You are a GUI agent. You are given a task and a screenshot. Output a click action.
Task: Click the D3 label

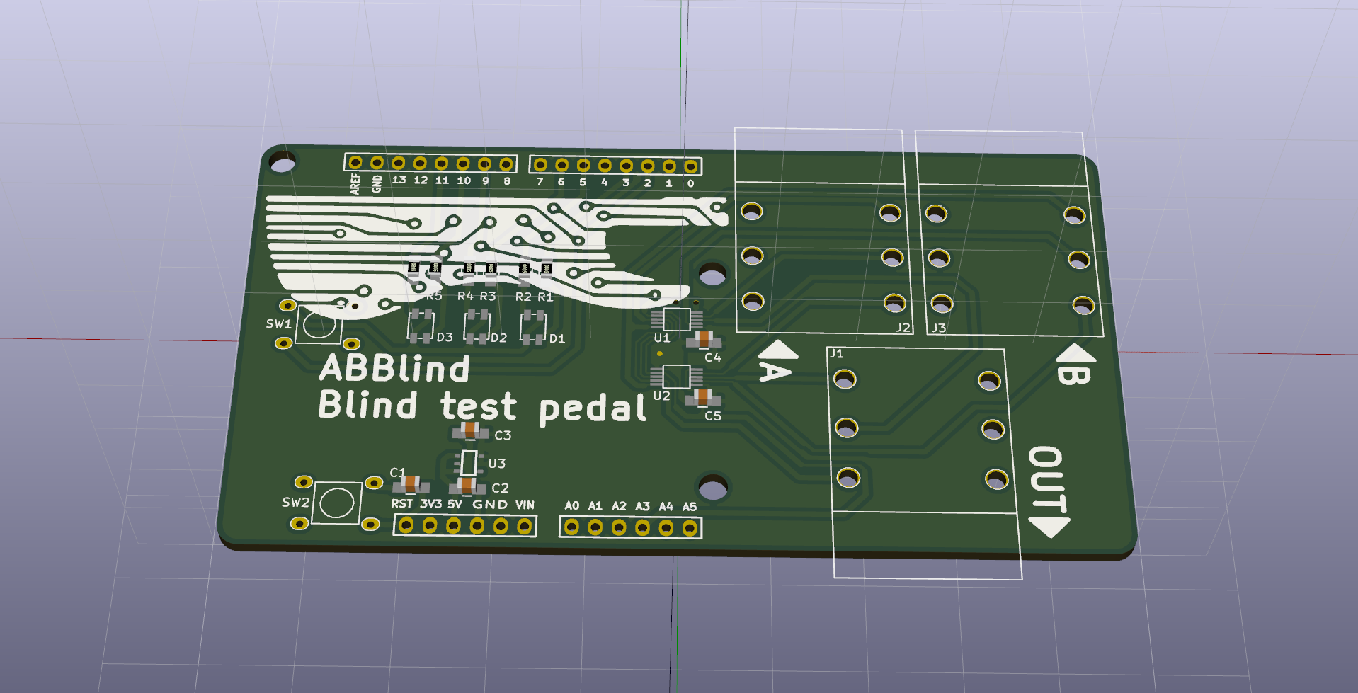click(445, 337)
